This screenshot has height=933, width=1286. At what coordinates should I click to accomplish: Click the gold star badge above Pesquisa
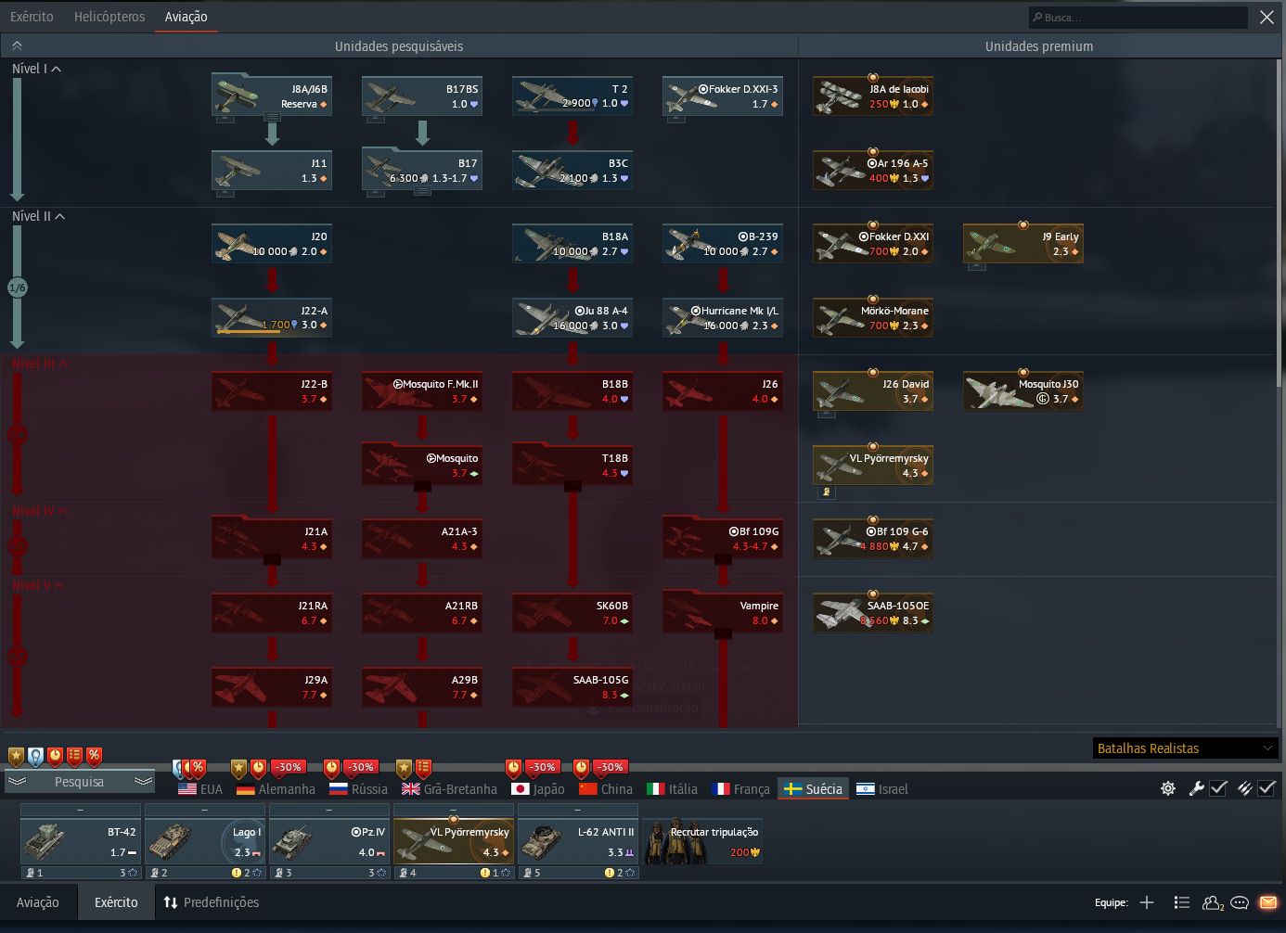16,756
